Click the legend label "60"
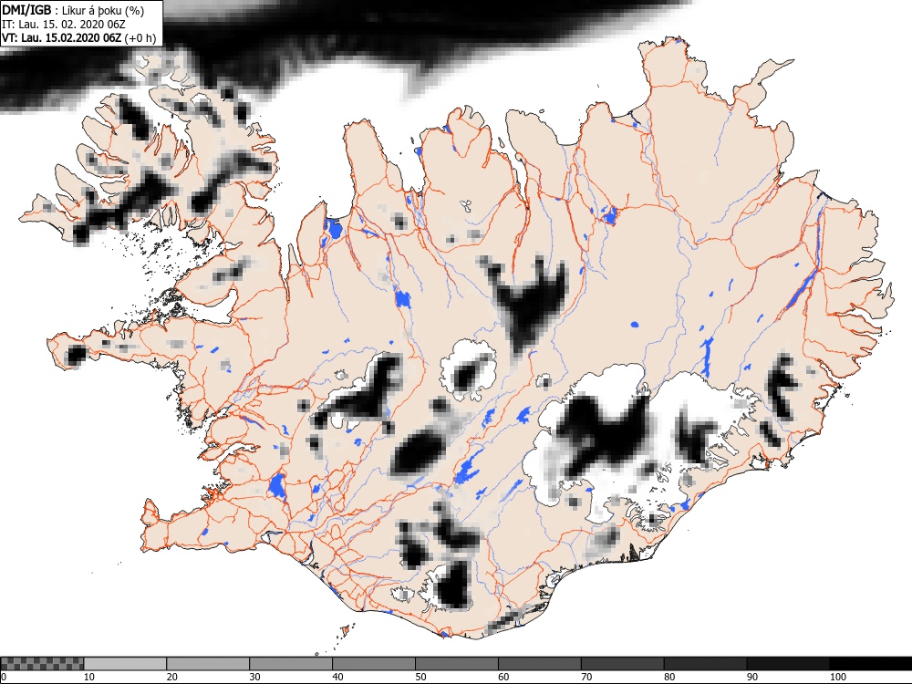Viewport: 912px width, 684px height. tap(503, 677)
